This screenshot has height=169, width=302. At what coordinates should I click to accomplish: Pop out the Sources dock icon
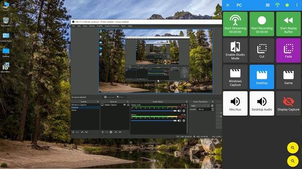128,101
